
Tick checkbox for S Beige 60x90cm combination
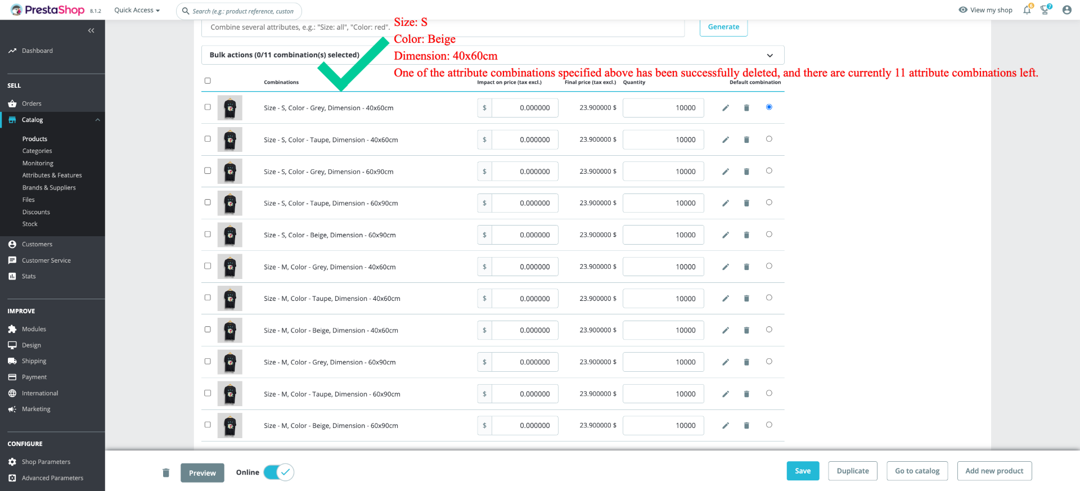(x=208, y=234)
